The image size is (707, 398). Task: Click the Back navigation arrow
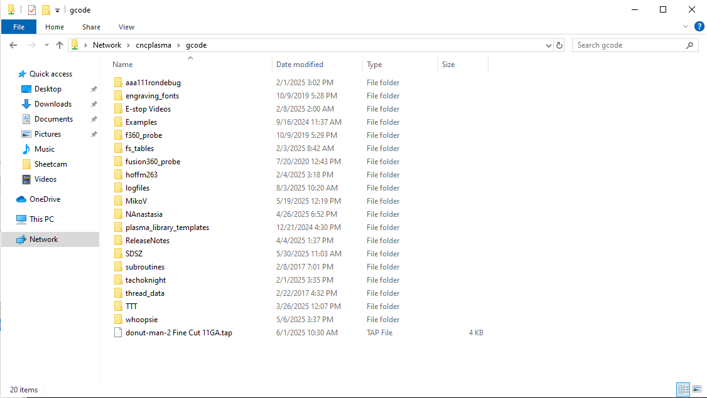click(13, 45)
